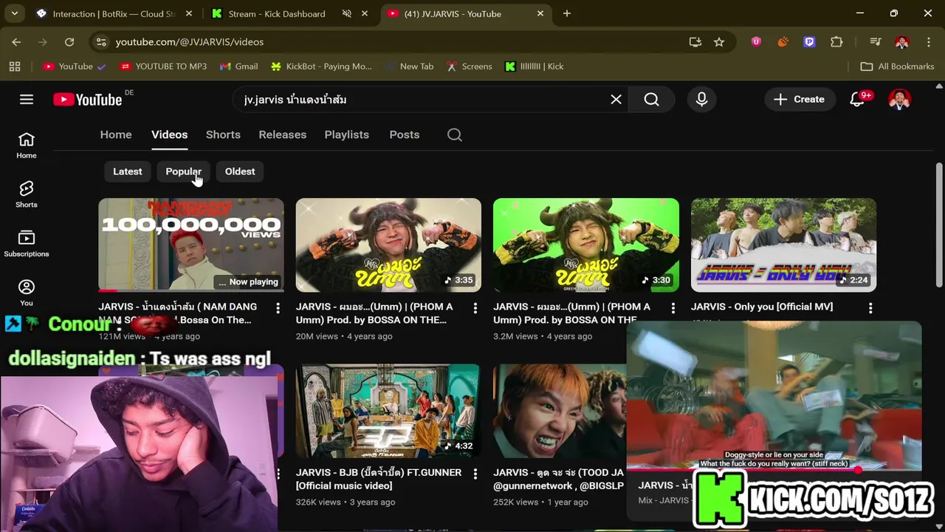Sort videos by Oldest
The height and width of the screenshot is (532, 945).
(x=240, y=171)
